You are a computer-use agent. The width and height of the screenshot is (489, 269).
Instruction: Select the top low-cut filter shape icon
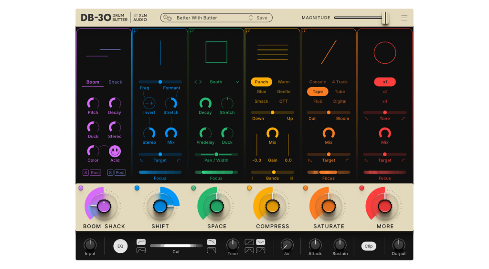(x=141, y=242)
